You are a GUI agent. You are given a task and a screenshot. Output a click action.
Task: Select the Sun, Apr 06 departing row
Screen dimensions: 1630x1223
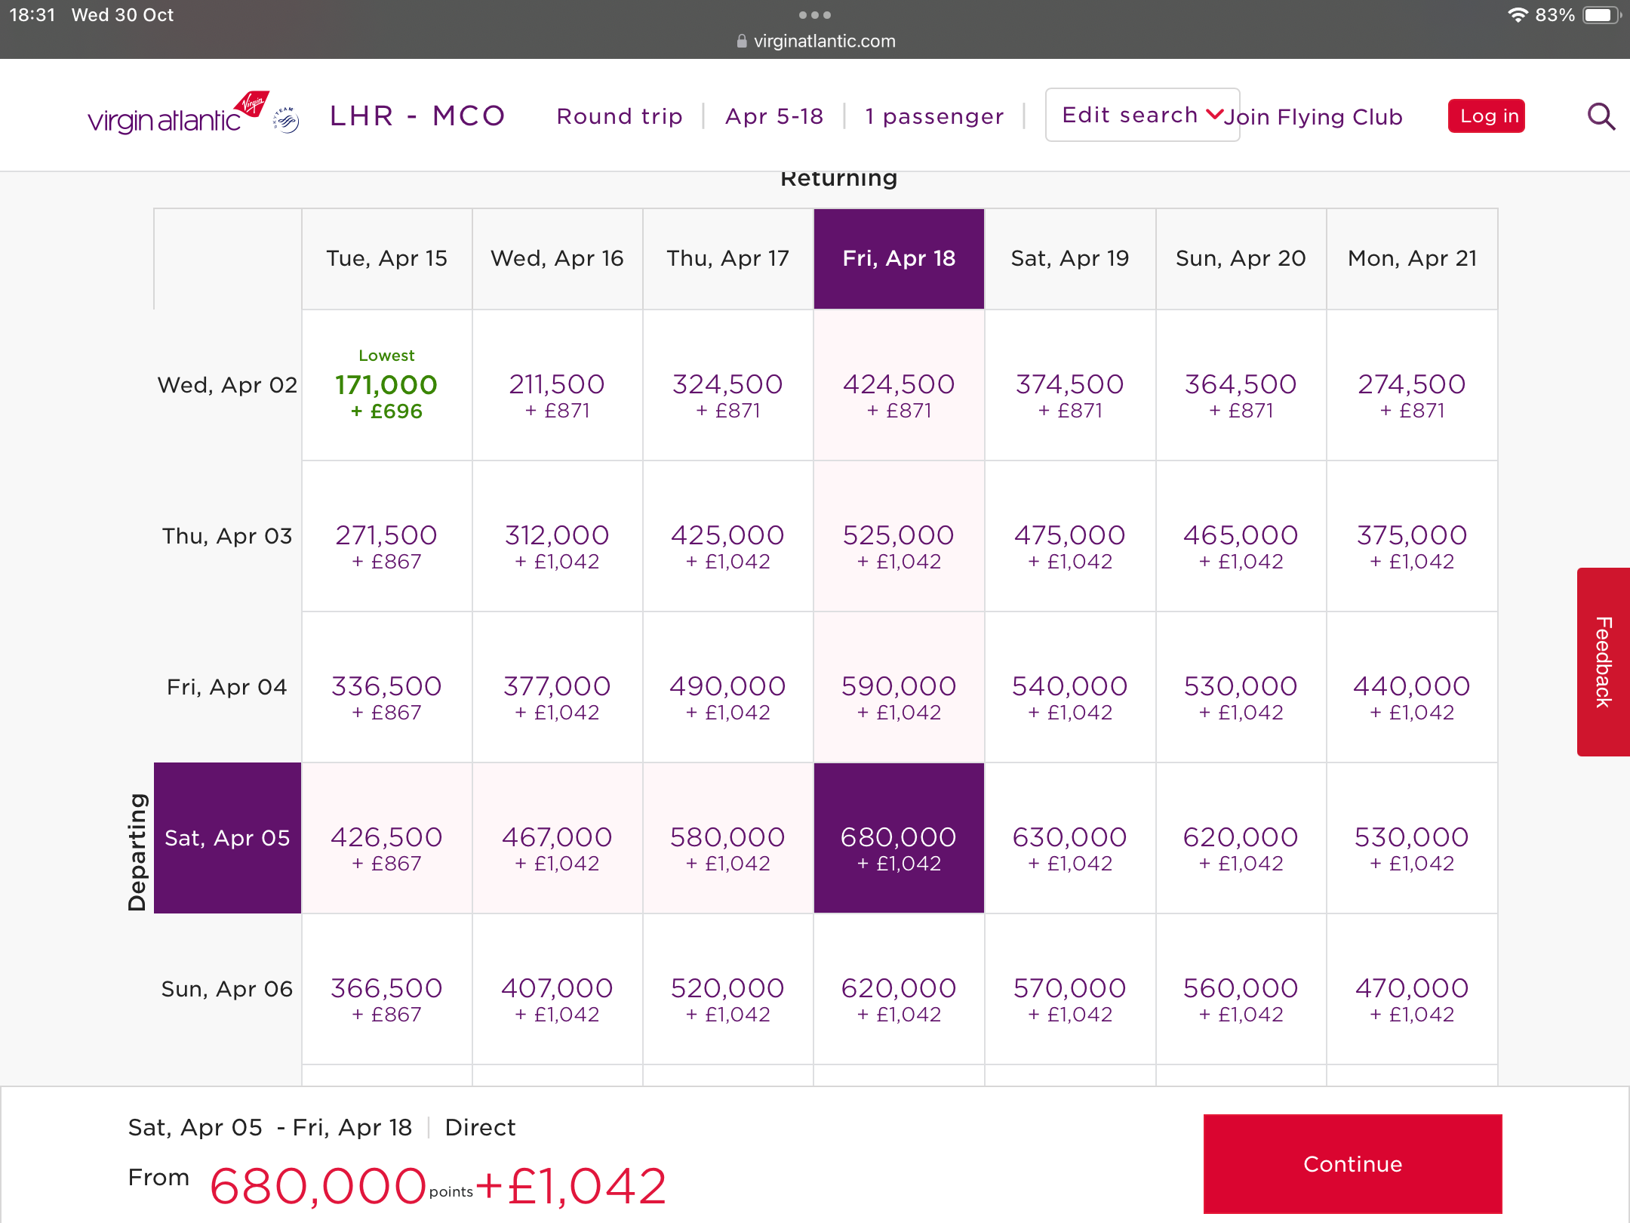click(x=227, y=989)
